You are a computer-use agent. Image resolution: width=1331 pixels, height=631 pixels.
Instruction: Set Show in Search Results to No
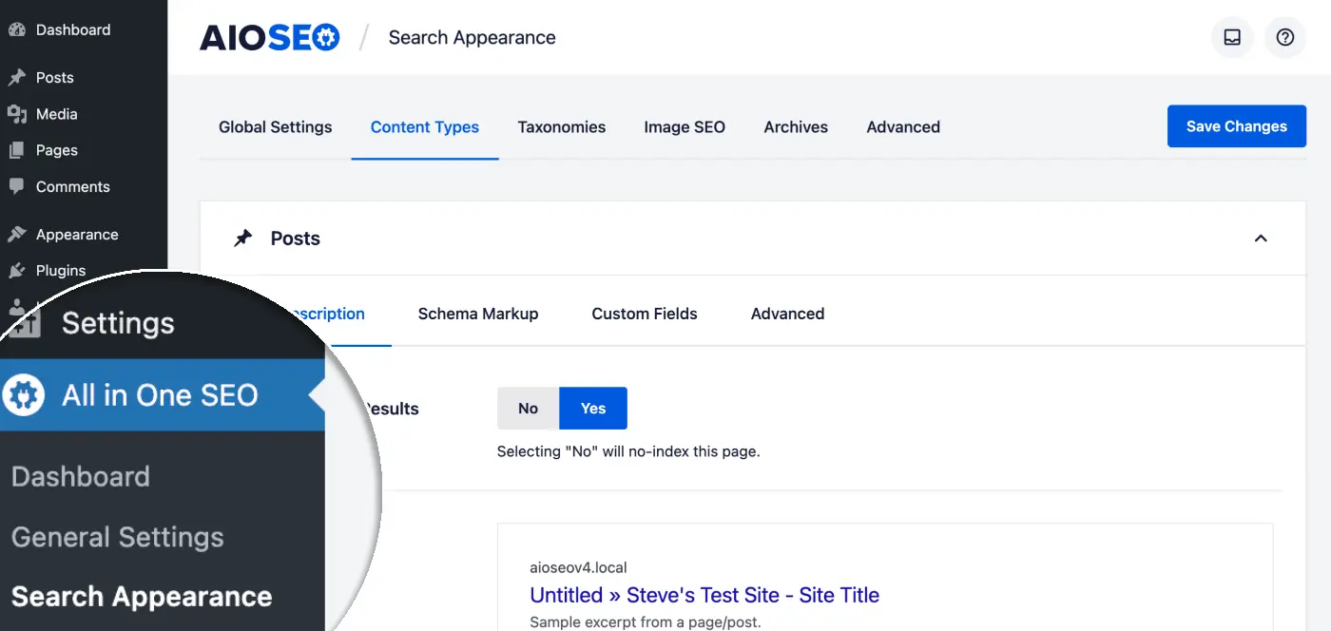(528, 409)
